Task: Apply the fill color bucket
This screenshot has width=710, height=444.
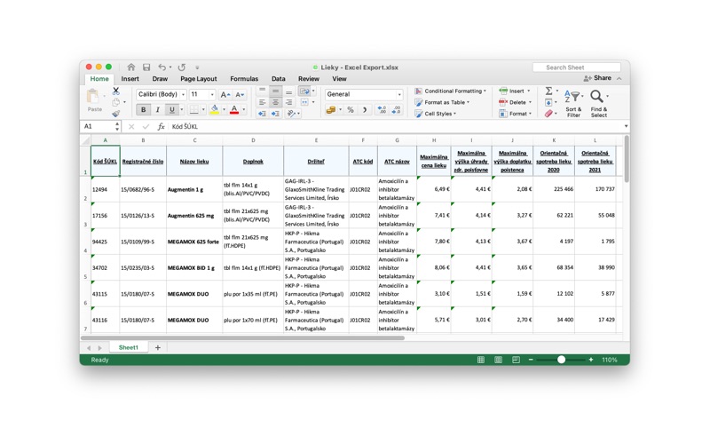Action: coord(215,109)
